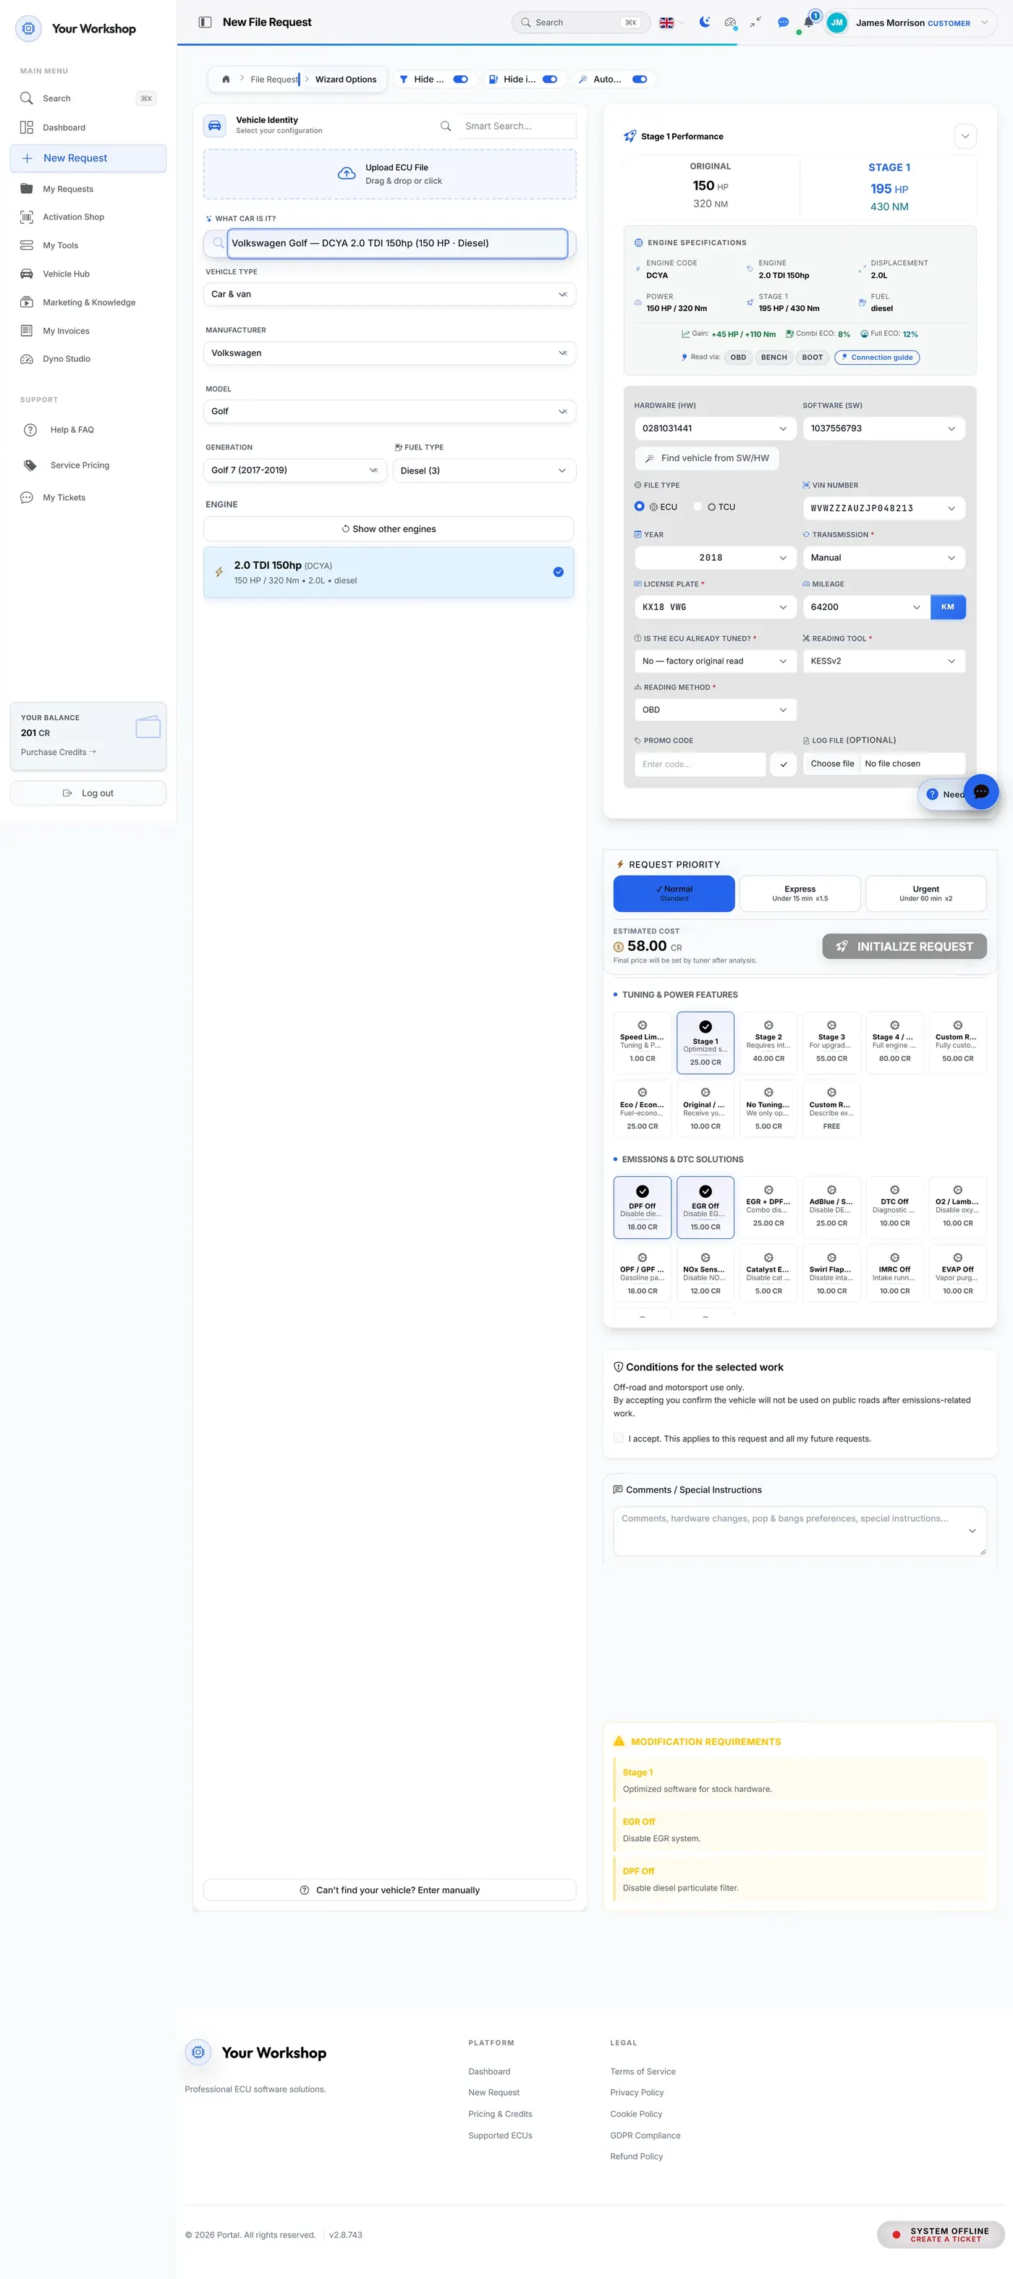
Task: Open the Vehicle Type dropdown
Action: (389, 294)
